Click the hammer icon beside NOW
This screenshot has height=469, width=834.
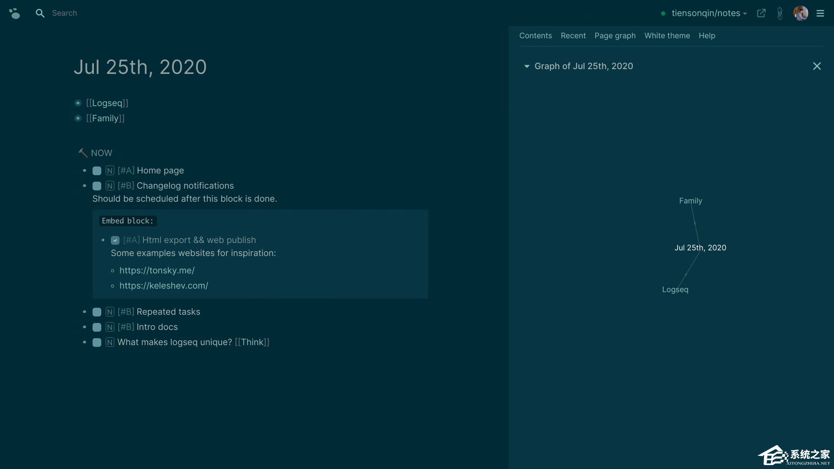83,153
